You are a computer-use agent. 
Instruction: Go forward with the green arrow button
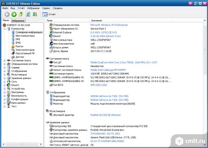click(14, 14)
